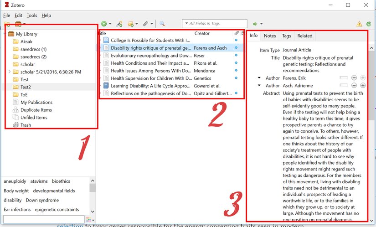376x227 pixels.
Task: Click the New Library group icon
Action: (18, 24)
